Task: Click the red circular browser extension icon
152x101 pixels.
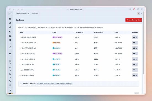Action: [x=134, y=9]
